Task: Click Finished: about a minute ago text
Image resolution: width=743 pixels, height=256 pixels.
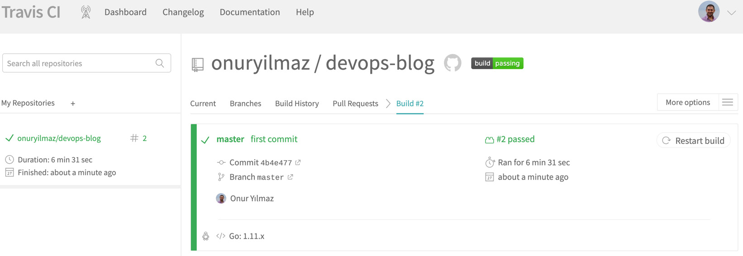Action: [x=67, y=172]
